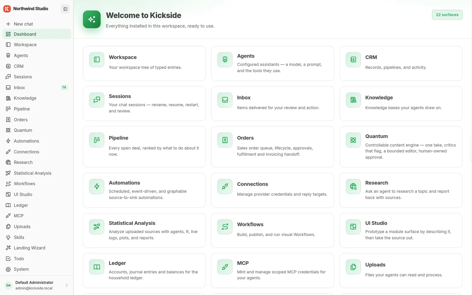Select Connections in the sidebar

(x=37, y=152)
